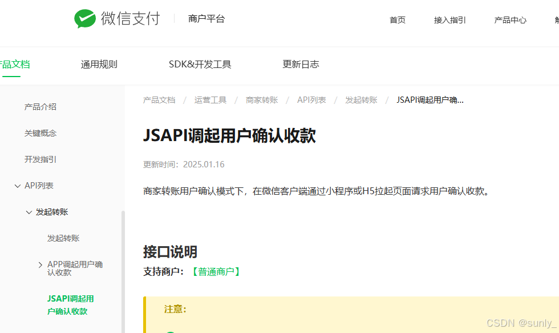Go to 产品文档 in the breadcrumb
Screen dimensions: 559x333
tap(159, 100)
